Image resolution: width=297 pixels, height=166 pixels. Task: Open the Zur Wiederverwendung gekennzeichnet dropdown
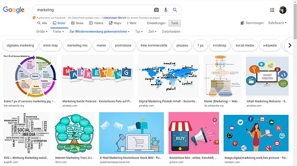coord(99,32)
